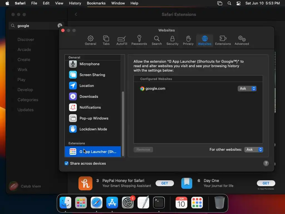Screen dimensions: 285x214
Task: Open Play in App Store sidebar
Action: [x=21, y=79]
